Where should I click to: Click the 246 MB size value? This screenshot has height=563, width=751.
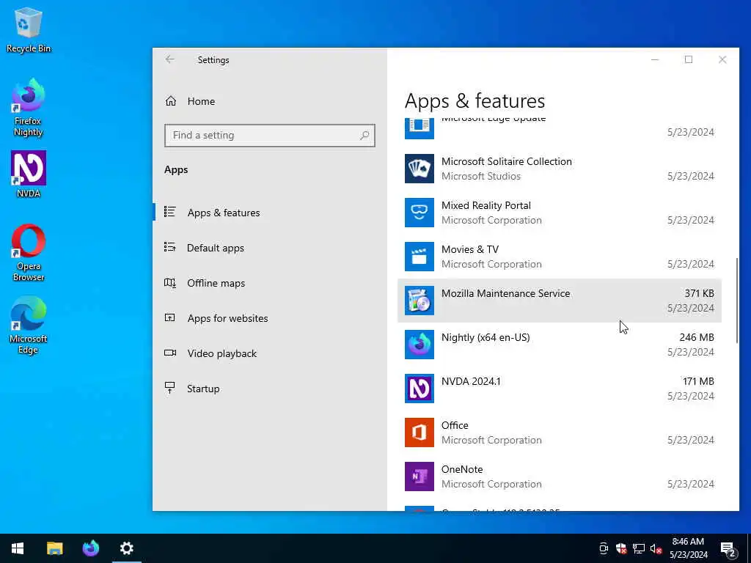coord(697,337)
